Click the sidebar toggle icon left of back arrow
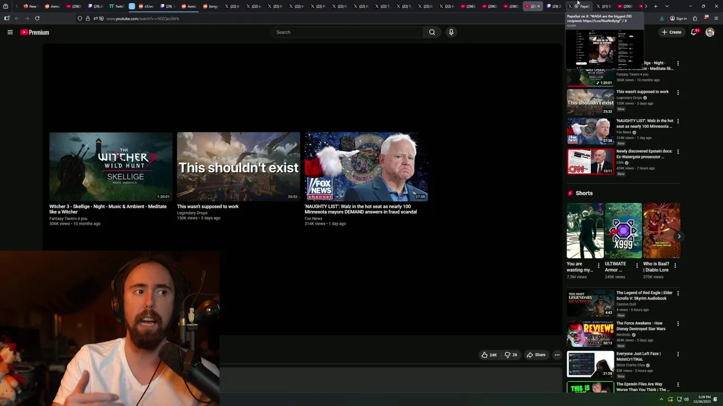This screenshot has height=406, width=723. [x=7, y=18]
